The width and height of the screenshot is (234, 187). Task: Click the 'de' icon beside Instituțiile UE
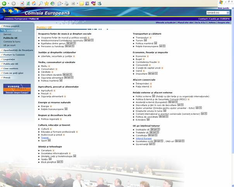point(152,129)
